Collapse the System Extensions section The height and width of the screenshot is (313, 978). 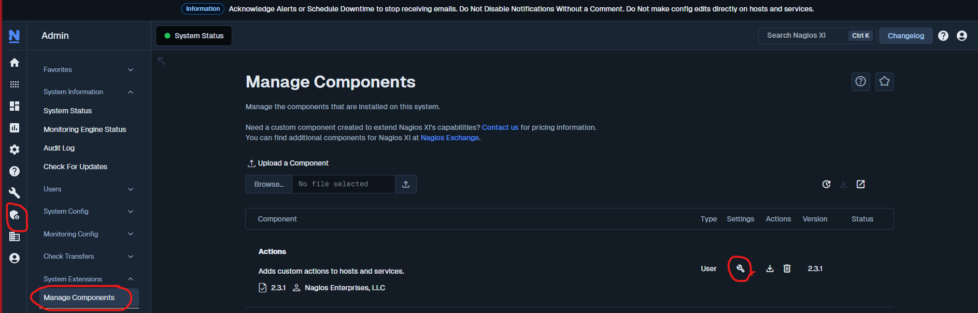tap(88, 279)
